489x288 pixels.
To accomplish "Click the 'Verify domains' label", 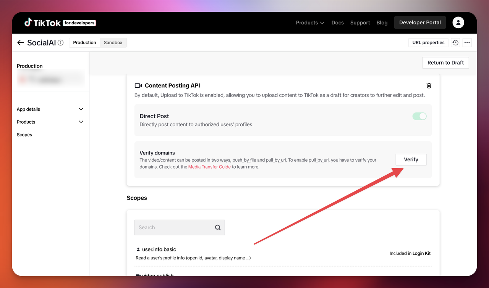I will point(157,153).
